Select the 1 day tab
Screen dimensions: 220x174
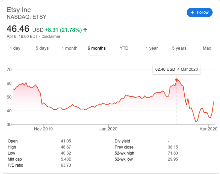[15, 48]
